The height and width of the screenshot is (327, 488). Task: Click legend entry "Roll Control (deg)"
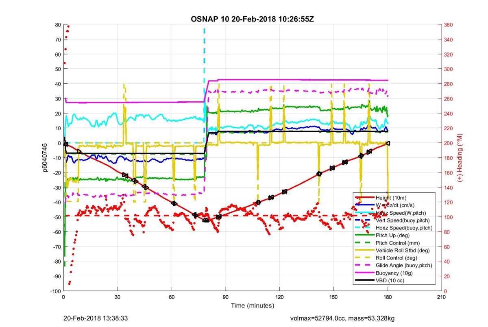click(x=397, y=258)
